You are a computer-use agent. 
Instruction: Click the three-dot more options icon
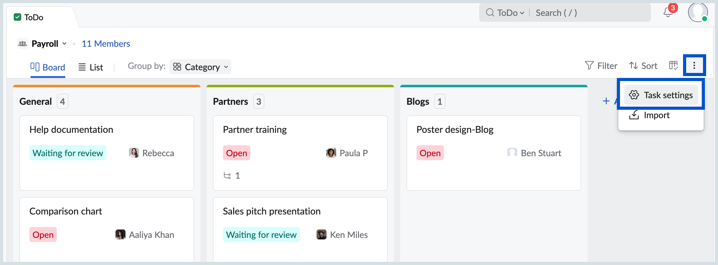pos(694,65)
